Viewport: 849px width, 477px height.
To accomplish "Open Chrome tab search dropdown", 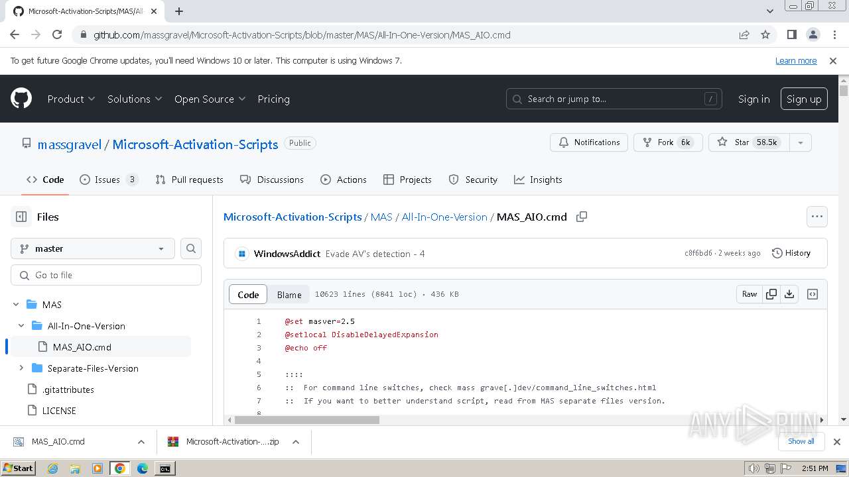I will coord(770,11).
